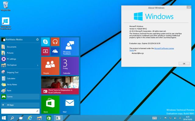This screenshot has height=121, width=195.
Task: Launch Paint from Start menu
Action: (x=20, y=90)
